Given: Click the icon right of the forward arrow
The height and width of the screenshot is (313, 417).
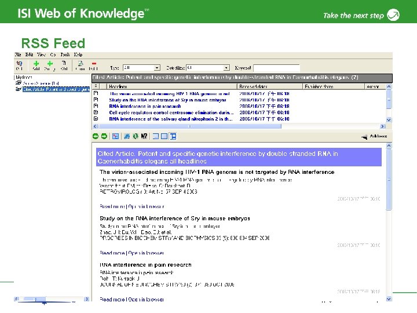Looking at the screenshot, I should pyautogui.click(x=115, y=136).
